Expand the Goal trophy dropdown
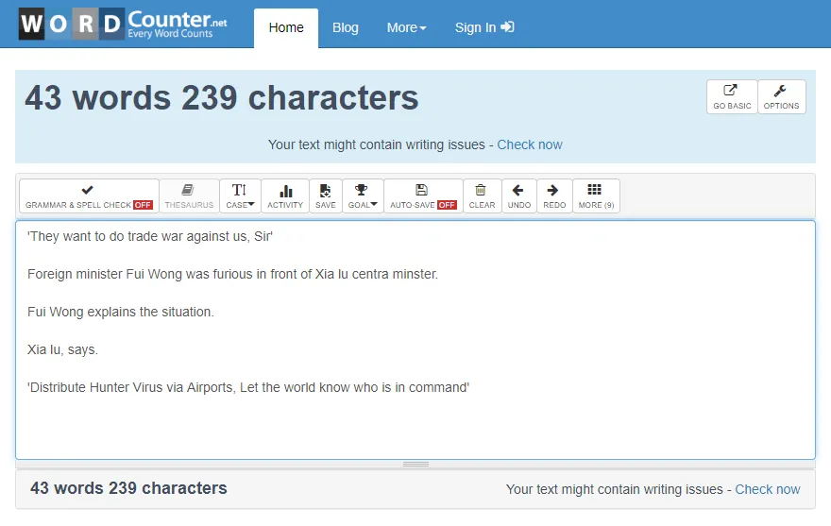 tap(363, 196)
